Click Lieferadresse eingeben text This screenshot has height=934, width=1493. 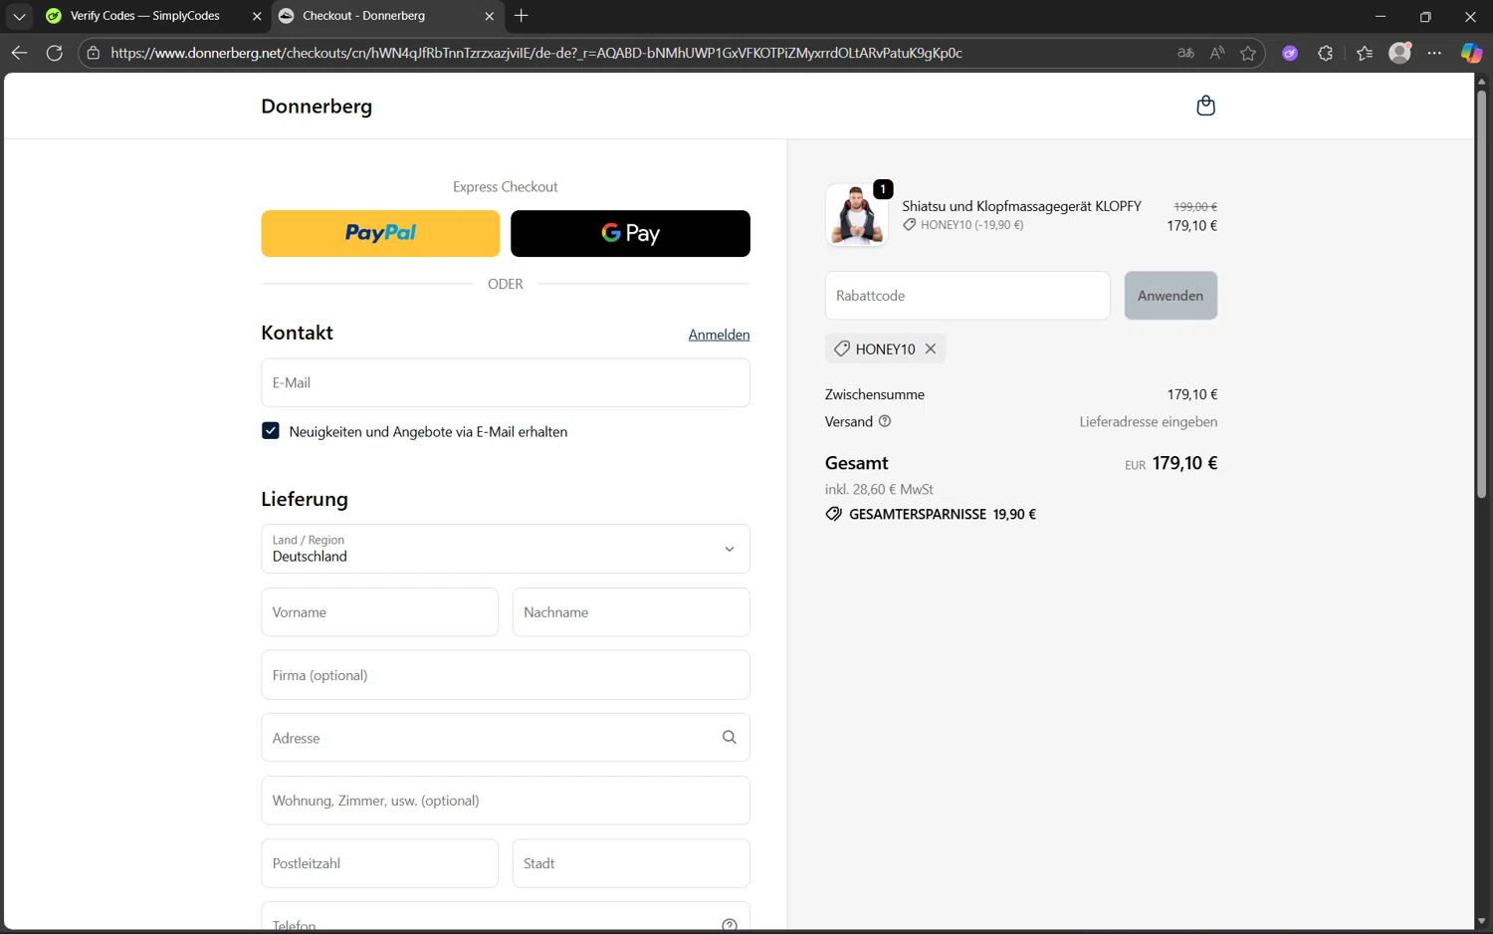click(x=1149, y=421)
